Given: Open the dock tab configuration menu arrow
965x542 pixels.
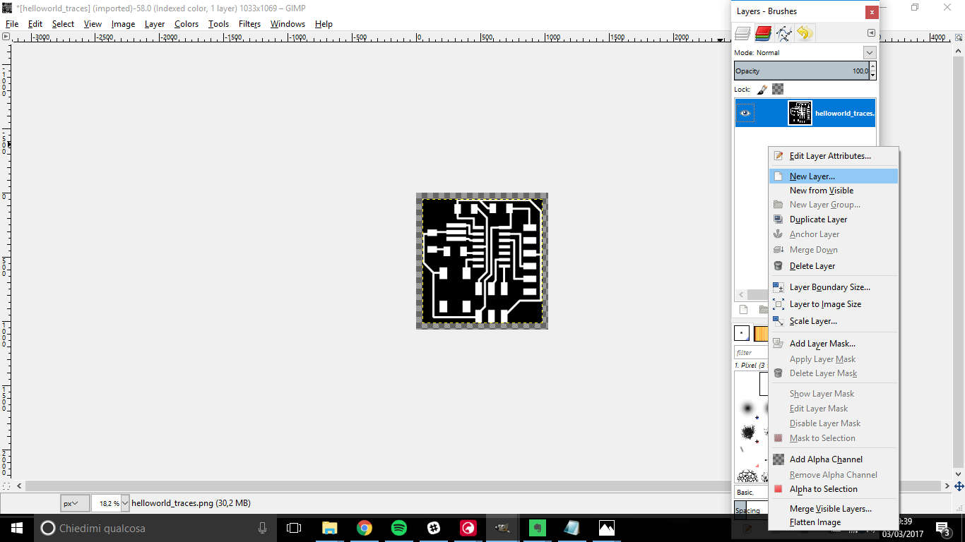Looking at the screenshot, I should (x=871, y=33).
